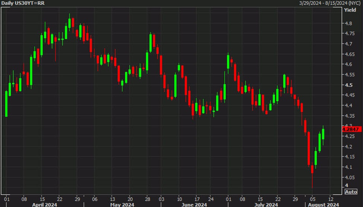Click the 4.45 yield axis value
The width and height of the screenshot is (363, 207).
coord(350,95)
